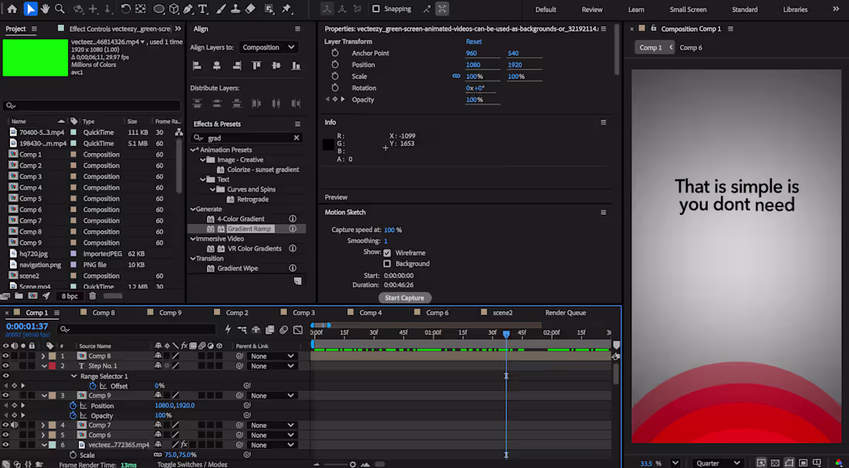This screenshot has height=468, width=849.
Task: Collapse Comp 9 layer properties
Action: coord(44,395)
